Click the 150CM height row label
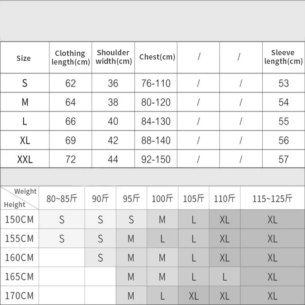Screen dimensions: 305x305 pyautogui.click(x=19, y=219)
